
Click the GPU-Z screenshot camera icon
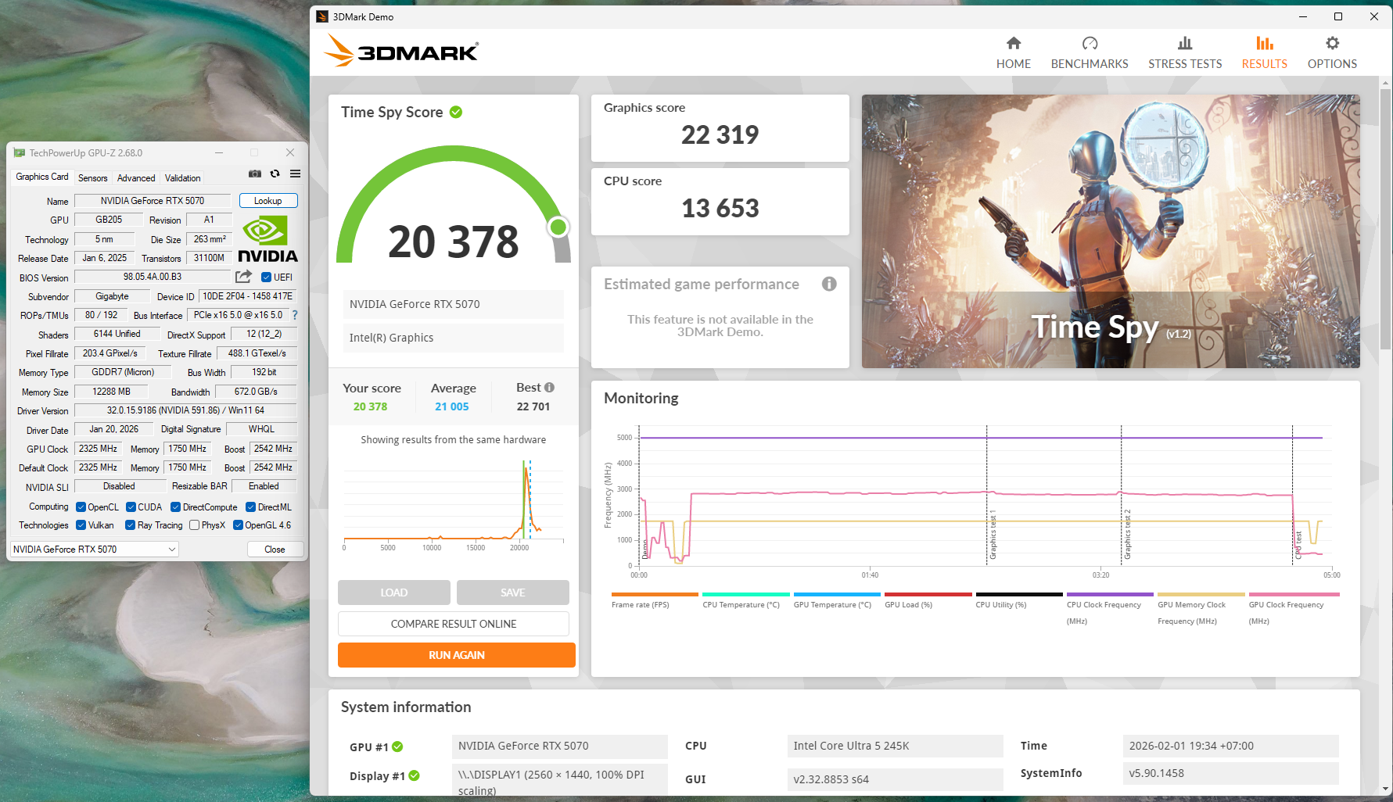pos(255,174)
